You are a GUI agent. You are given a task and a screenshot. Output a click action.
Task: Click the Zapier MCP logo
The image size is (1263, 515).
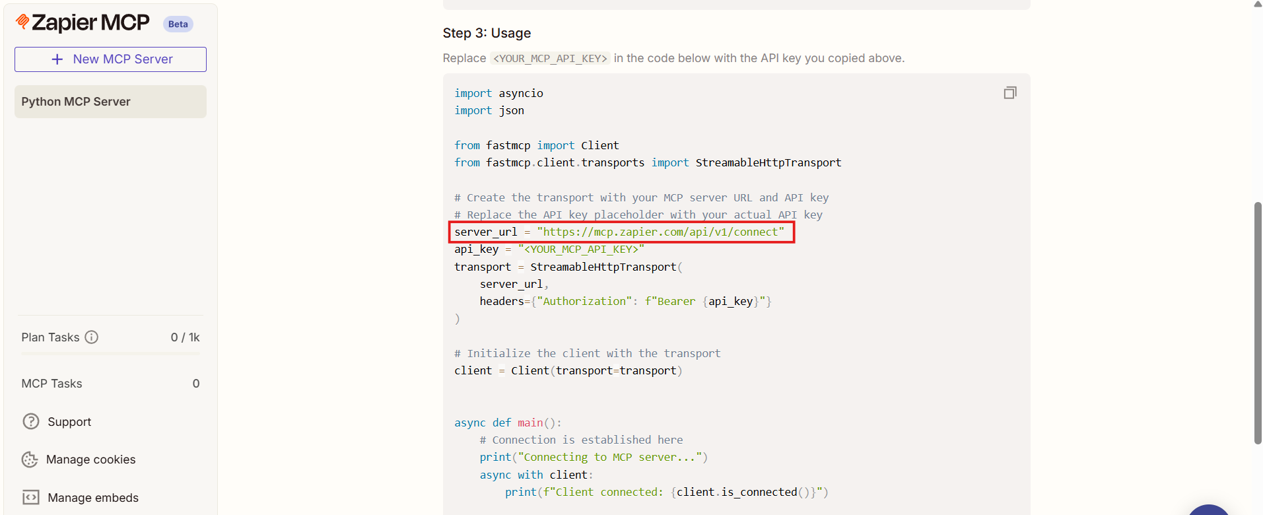point(83,23)
